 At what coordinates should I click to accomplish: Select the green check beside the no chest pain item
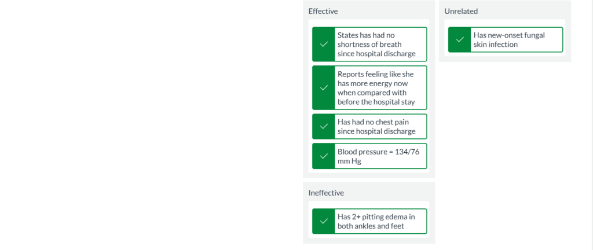point(324,127)
